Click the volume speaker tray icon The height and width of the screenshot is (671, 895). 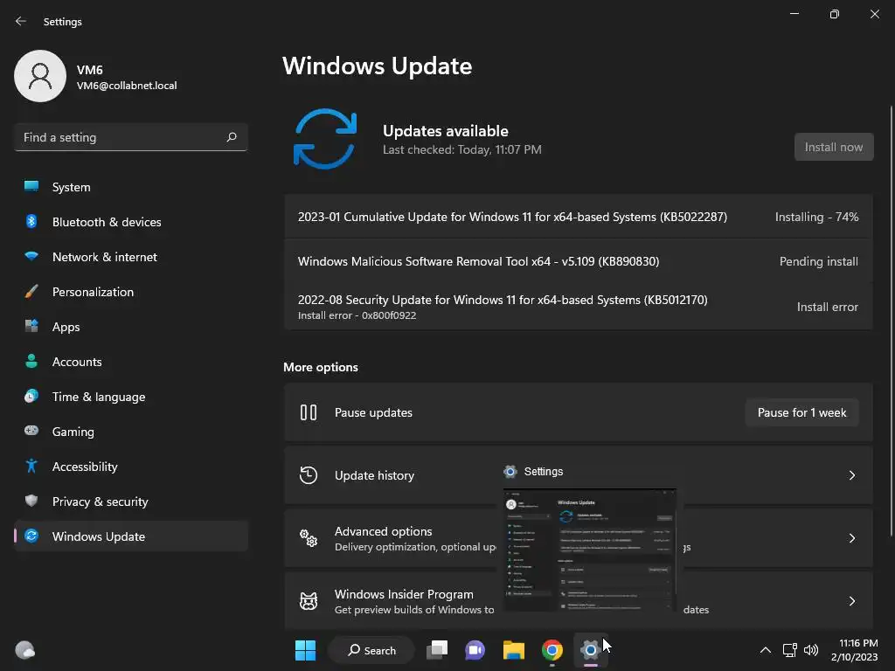click(810, 650)
